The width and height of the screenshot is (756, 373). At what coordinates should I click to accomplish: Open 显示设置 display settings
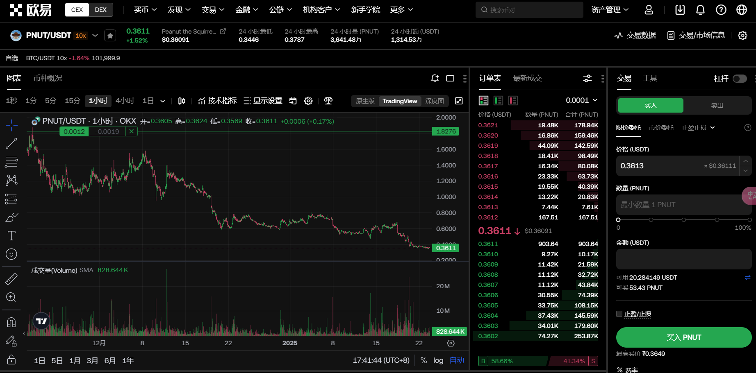coord(263,101)
